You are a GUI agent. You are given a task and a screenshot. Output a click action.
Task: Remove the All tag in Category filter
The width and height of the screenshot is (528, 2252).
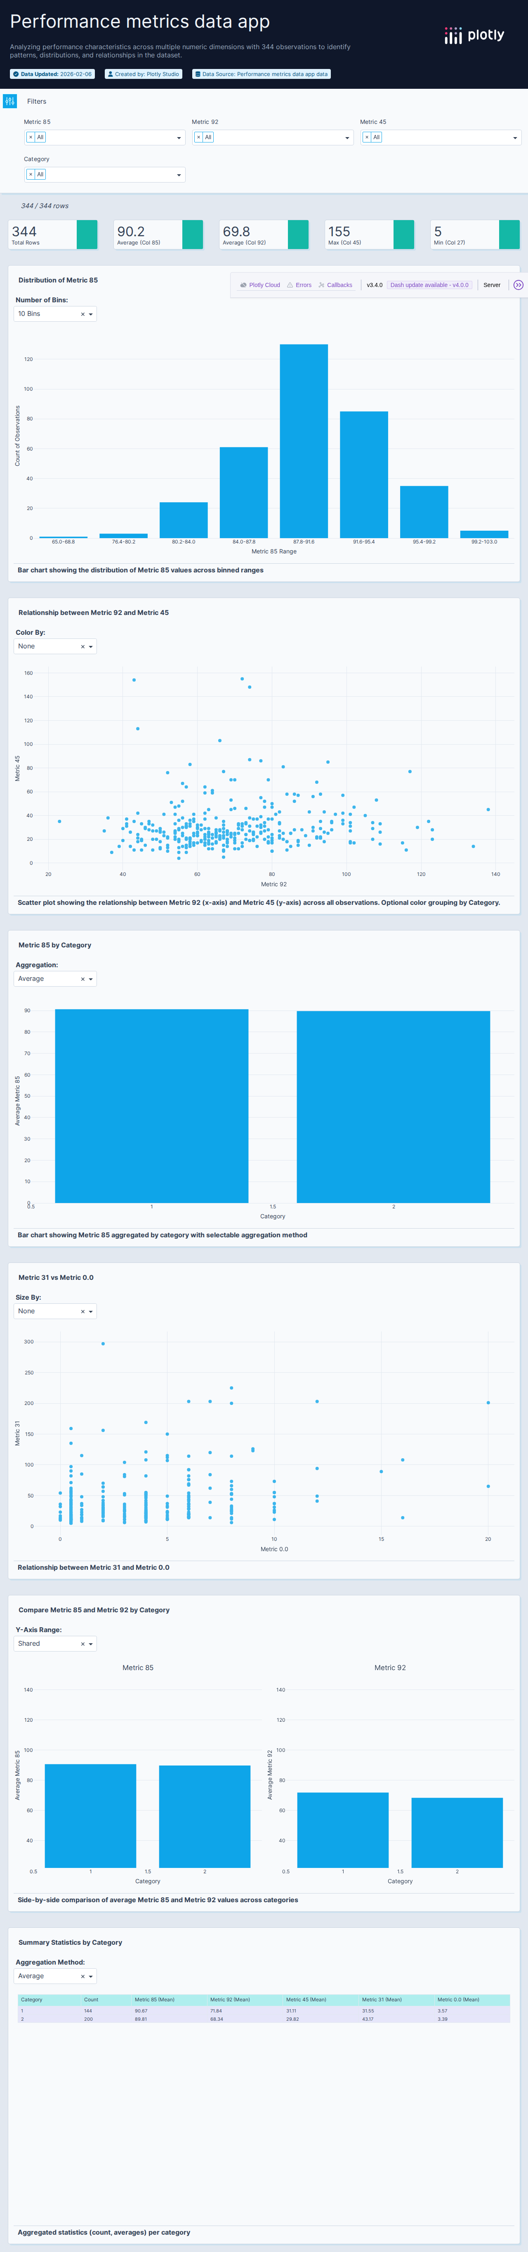tap(31, 175)
